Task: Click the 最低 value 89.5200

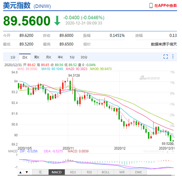Action: [x=26, y=44]
